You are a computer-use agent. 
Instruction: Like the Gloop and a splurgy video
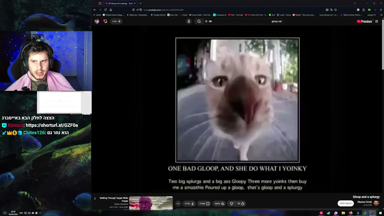[x=241, y=204]
